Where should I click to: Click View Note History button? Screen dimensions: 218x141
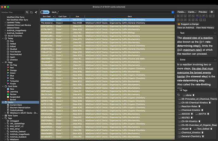(x=205, y=28)
